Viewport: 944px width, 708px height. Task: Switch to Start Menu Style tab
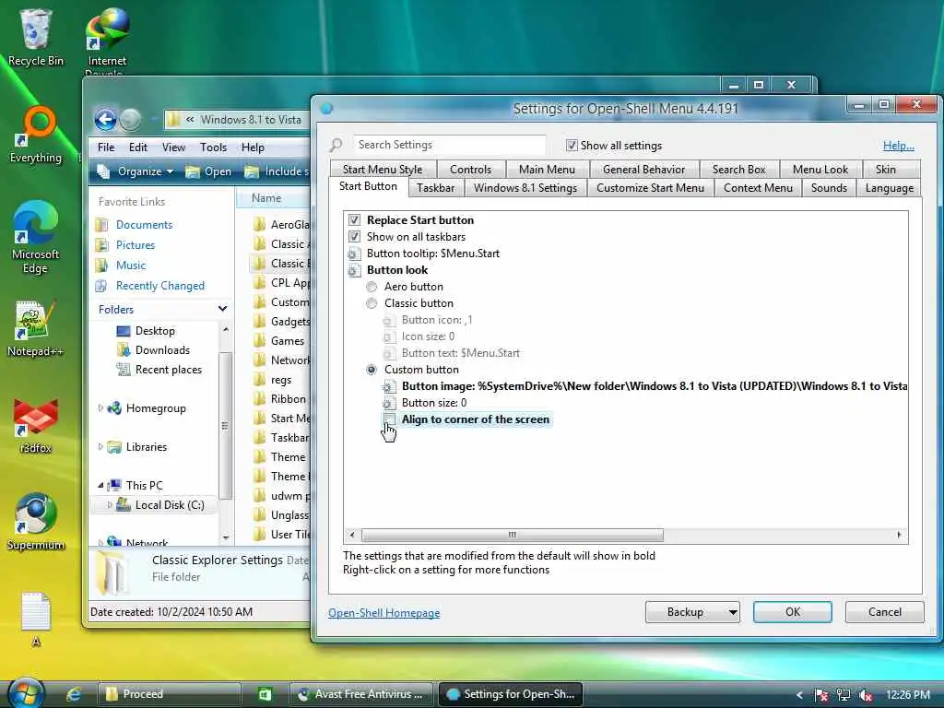tap(383, 170)
